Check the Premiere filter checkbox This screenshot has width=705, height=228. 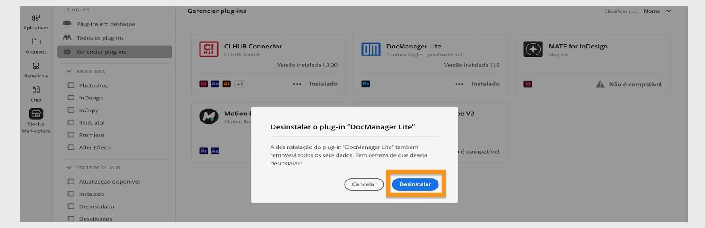tap(71, 135)
